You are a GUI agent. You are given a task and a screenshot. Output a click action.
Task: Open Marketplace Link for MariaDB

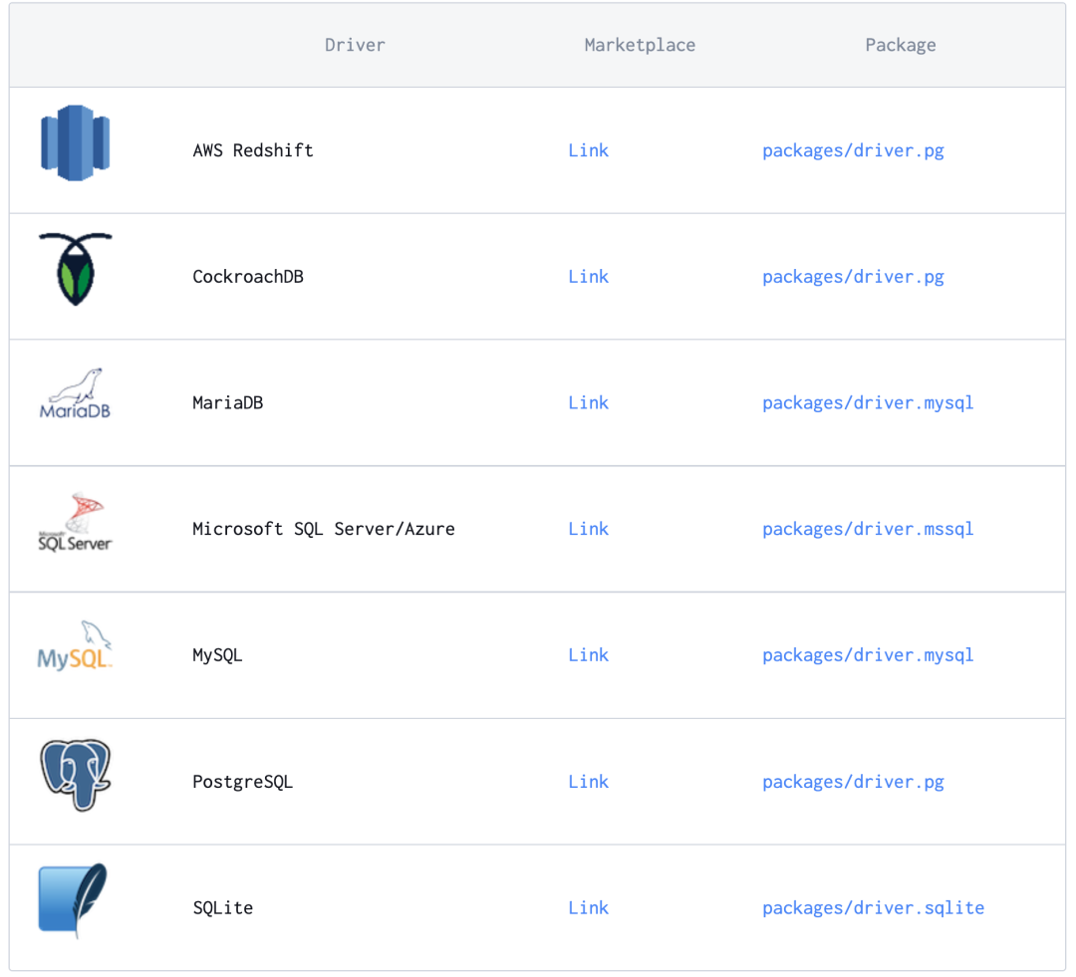point(588,402)
